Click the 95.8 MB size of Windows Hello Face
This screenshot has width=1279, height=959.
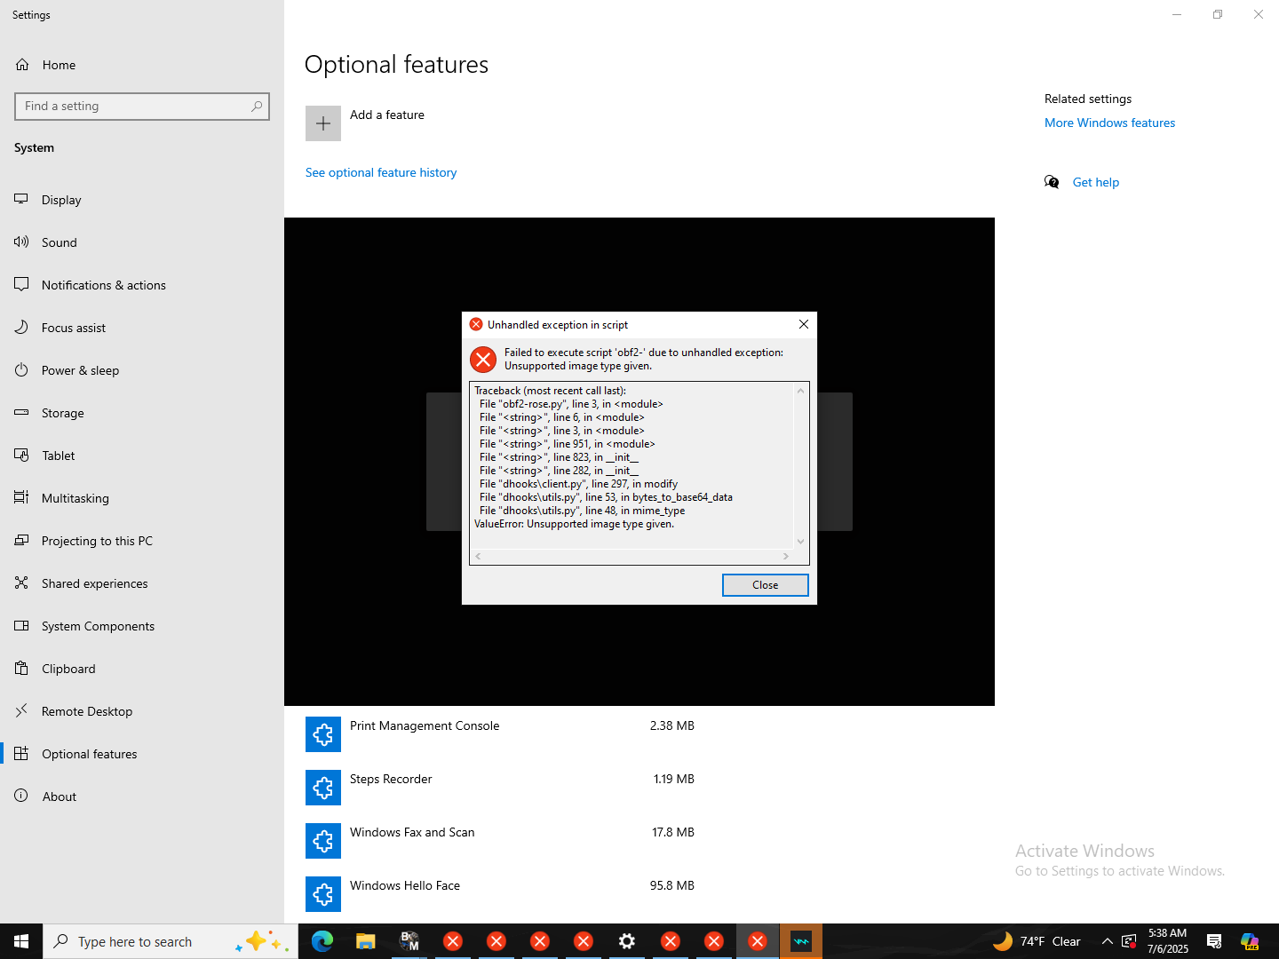[x=672, y=885]
